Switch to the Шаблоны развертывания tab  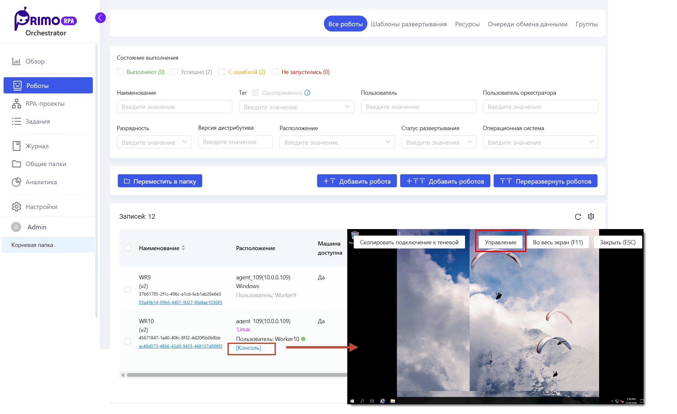pos(409,24)
